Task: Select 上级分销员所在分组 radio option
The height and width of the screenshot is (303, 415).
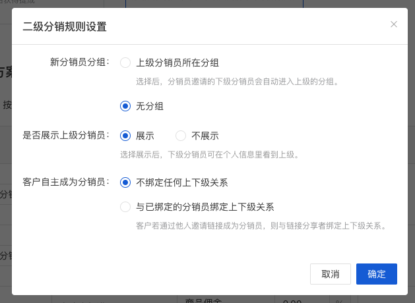Action: [x=125, y=63]
